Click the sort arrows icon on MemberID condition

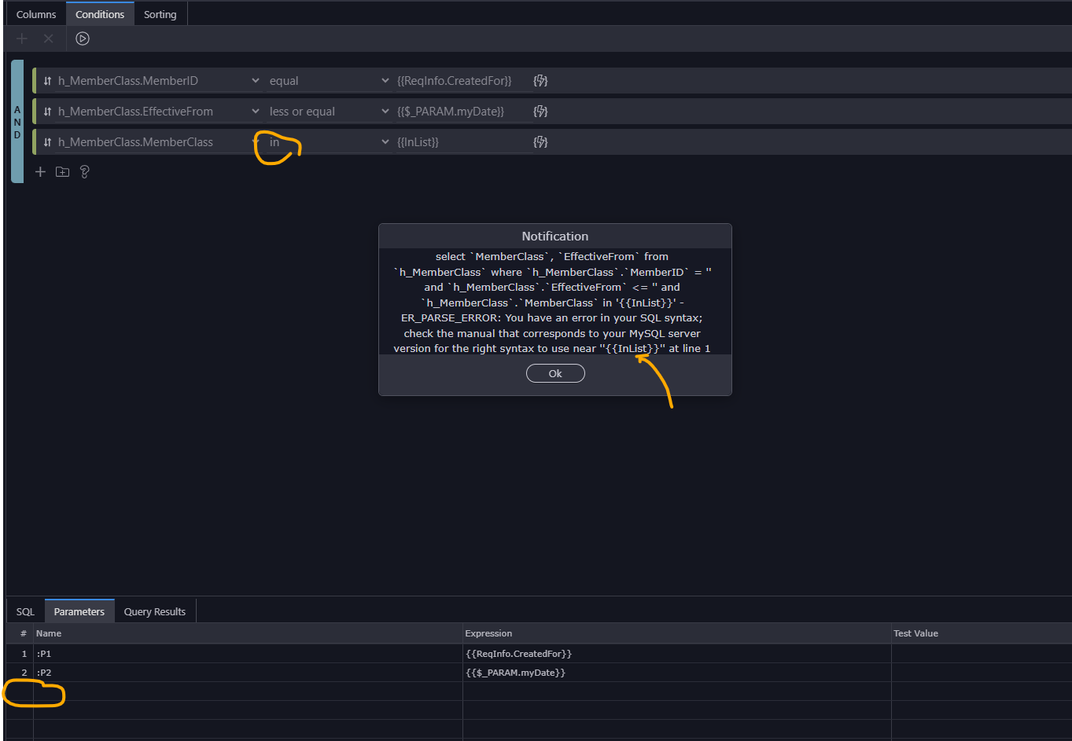pyautogui.click(x=46, y=80)
